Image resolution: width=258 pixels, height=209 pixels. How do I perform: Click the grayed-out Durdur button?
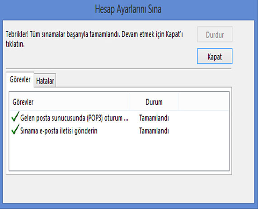[215, 34]
